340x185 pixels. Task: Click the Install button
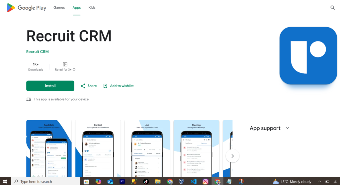tap(50, 86)
